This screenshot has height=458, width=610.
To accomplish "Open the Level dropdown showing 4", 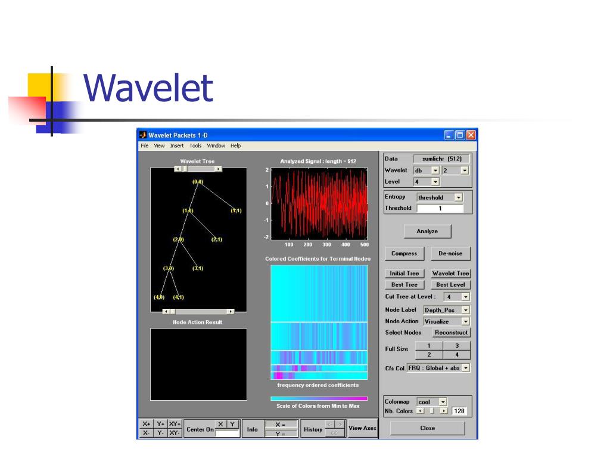I will 427,182.
